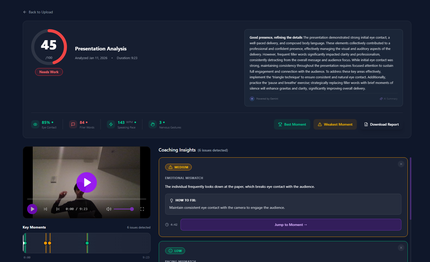Click the 143 WPM value
Image resolution: width=430 pixels, height=262 pixels.
pyautogui.click(x=121, y=123)
